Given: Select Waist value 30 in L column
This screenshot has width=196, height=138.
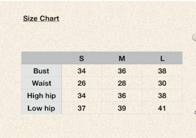Looking at the screenshot, I should [162, 83].
